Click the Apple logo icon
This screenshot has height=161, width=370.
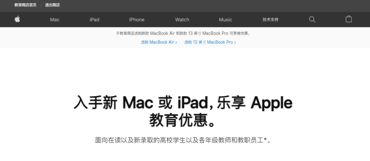[17, 19]
